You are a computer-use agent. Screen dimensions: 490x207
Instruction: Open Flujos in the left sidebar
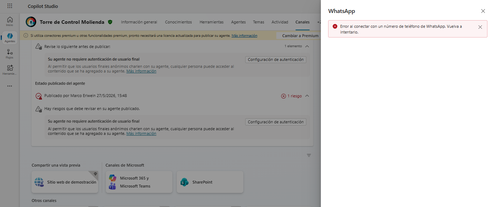tap(10, 54)
